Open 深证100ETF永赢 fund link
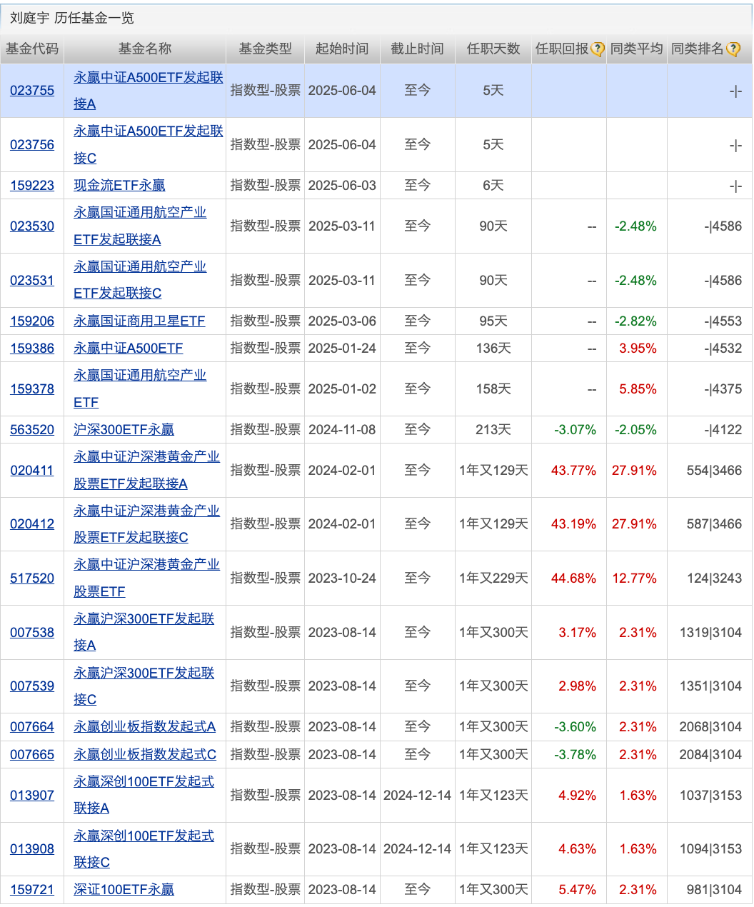 point(124,890)
